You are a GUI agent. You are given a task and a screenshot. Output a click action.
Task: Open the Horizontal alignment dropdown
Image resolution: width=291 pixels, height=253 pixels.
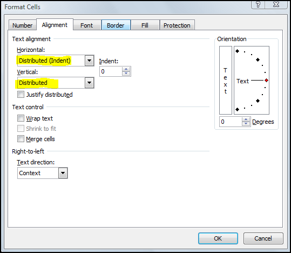click(89, 61)
